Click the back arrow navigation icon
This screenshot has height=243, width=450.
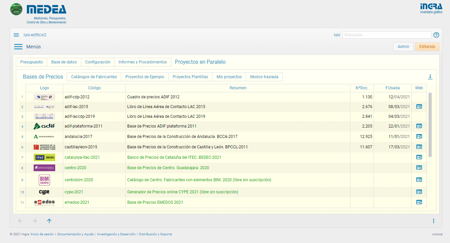pyautogui.click(x=20, y=221)
